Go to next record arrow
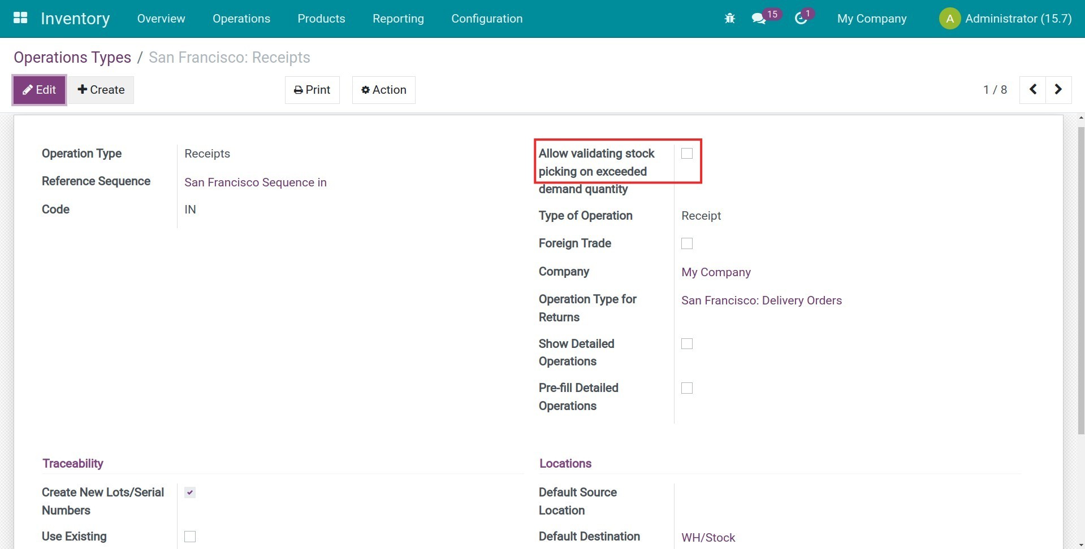Screen dimensions: 1085x549 click(x=1058, y=90)
